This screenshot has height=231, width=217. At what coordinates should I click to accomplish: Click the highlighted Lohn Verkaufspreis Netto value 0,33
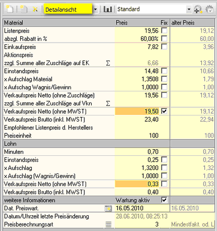(x=138, y=184)
